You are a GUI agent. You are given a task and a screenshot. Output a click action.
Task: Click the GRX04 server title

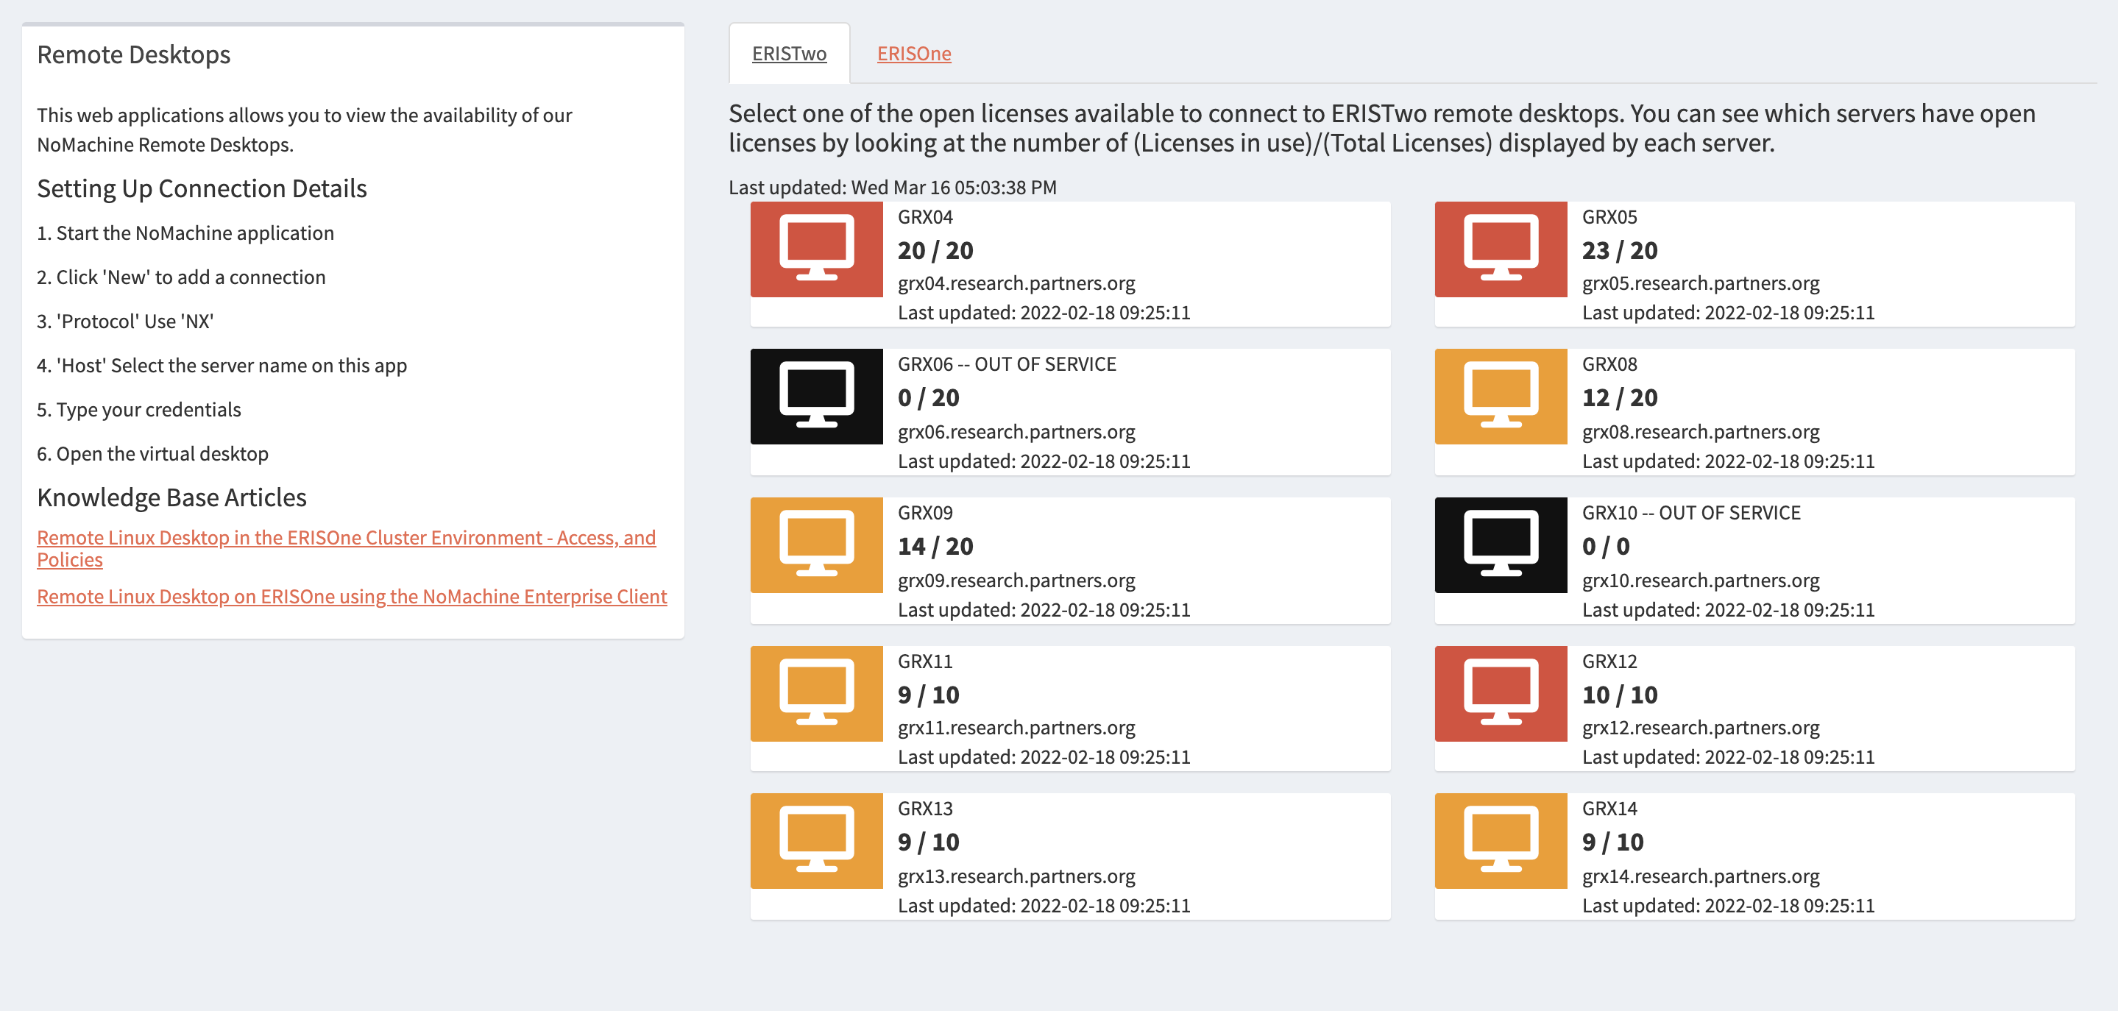pyautogui.click(x=925, y=217)
